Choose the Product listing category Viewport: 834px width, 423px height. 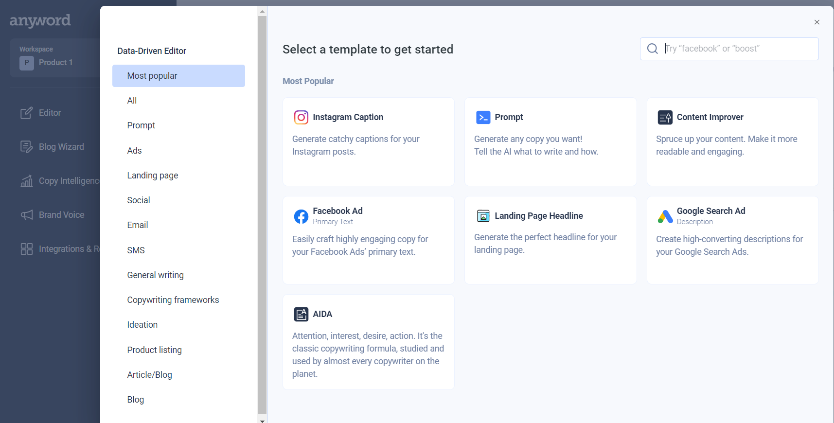click(154, 350)
